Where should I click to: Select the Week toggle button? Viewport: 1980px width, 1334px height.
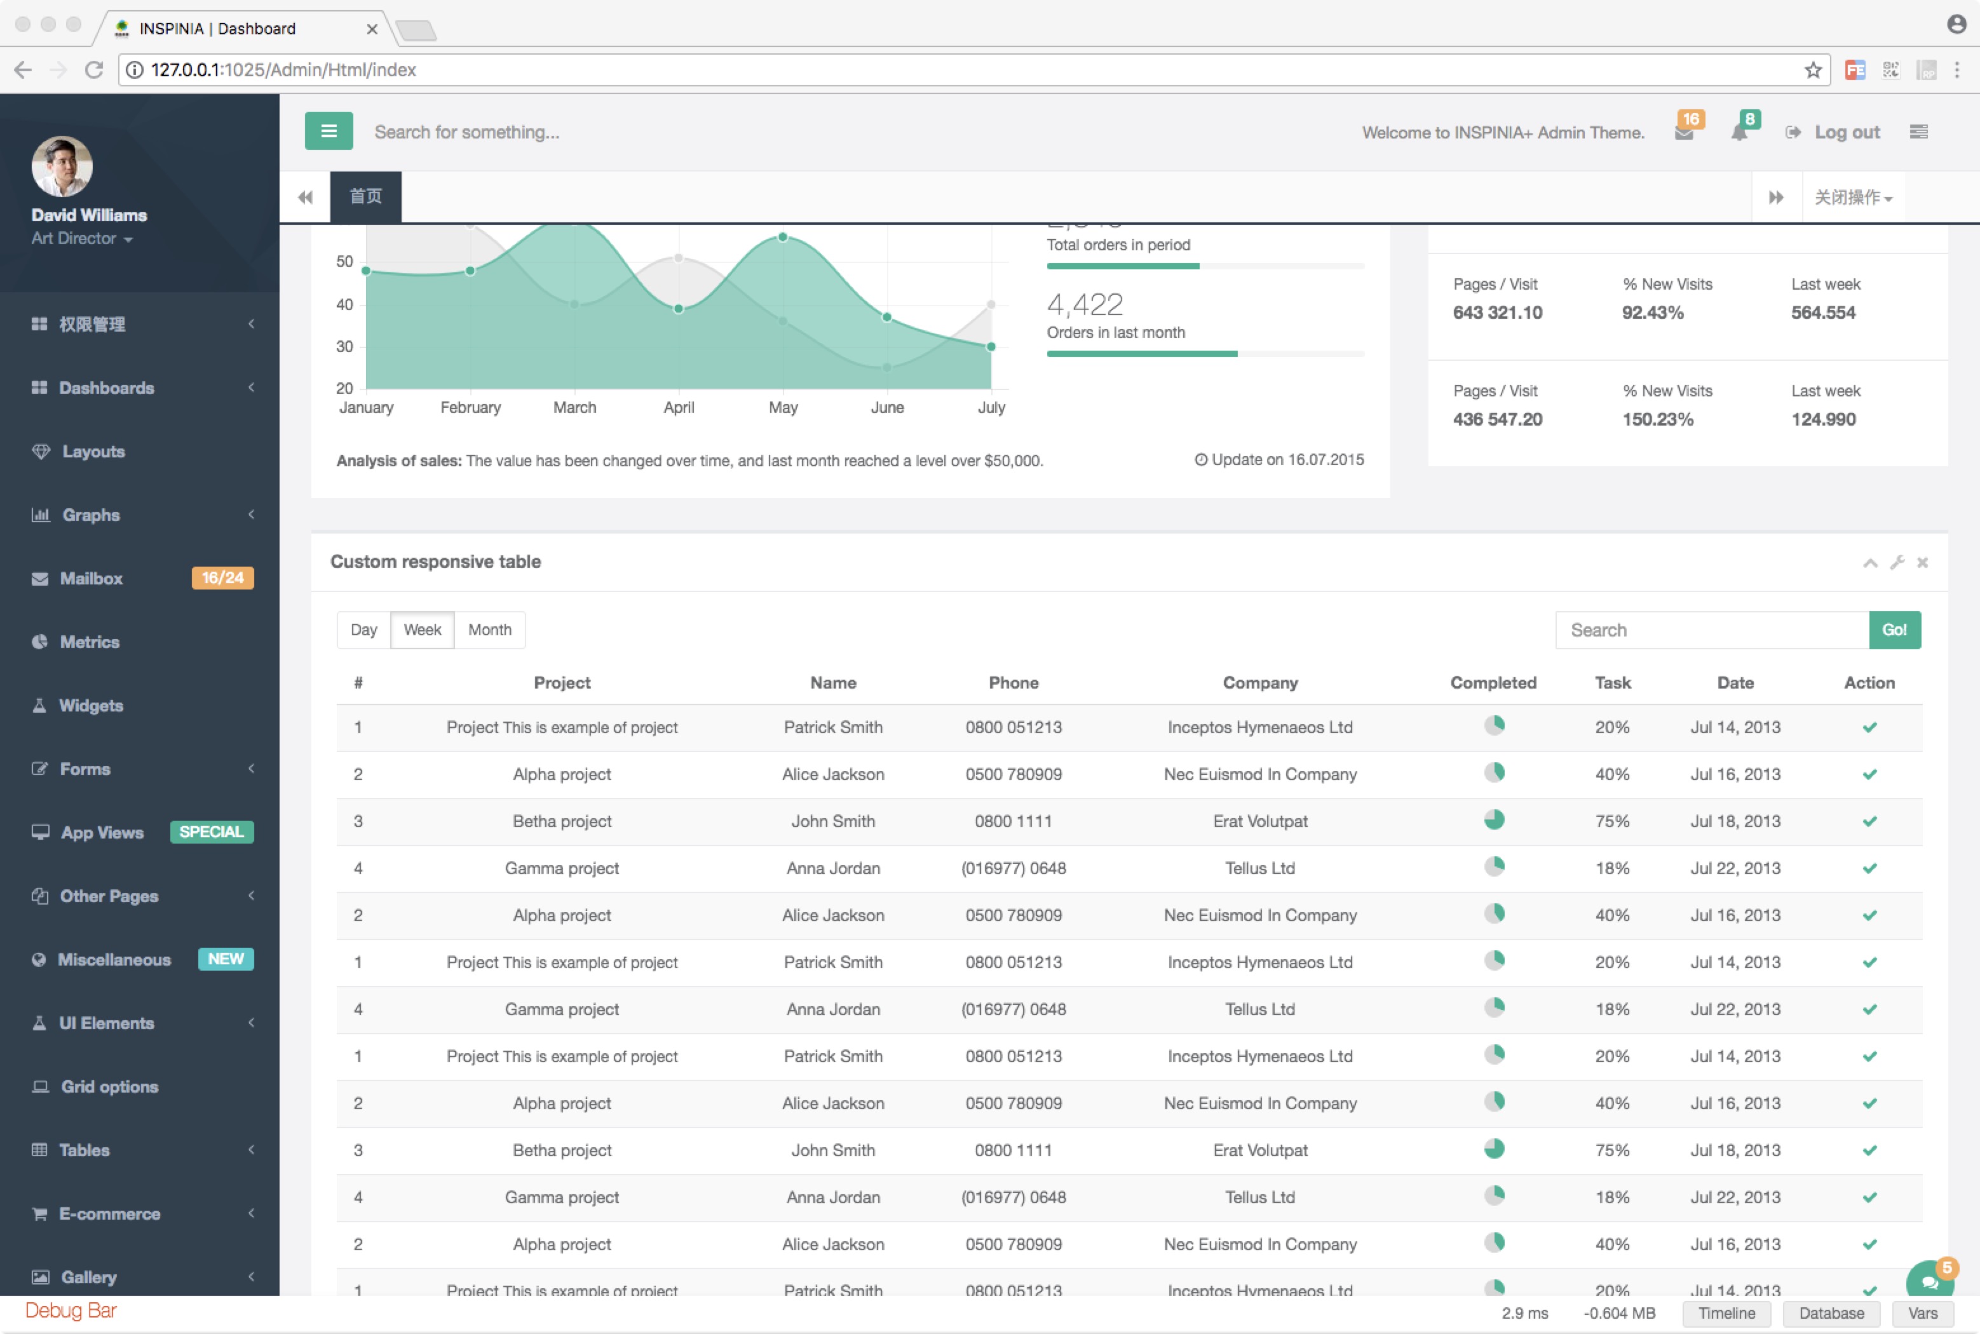pos(422,630)
